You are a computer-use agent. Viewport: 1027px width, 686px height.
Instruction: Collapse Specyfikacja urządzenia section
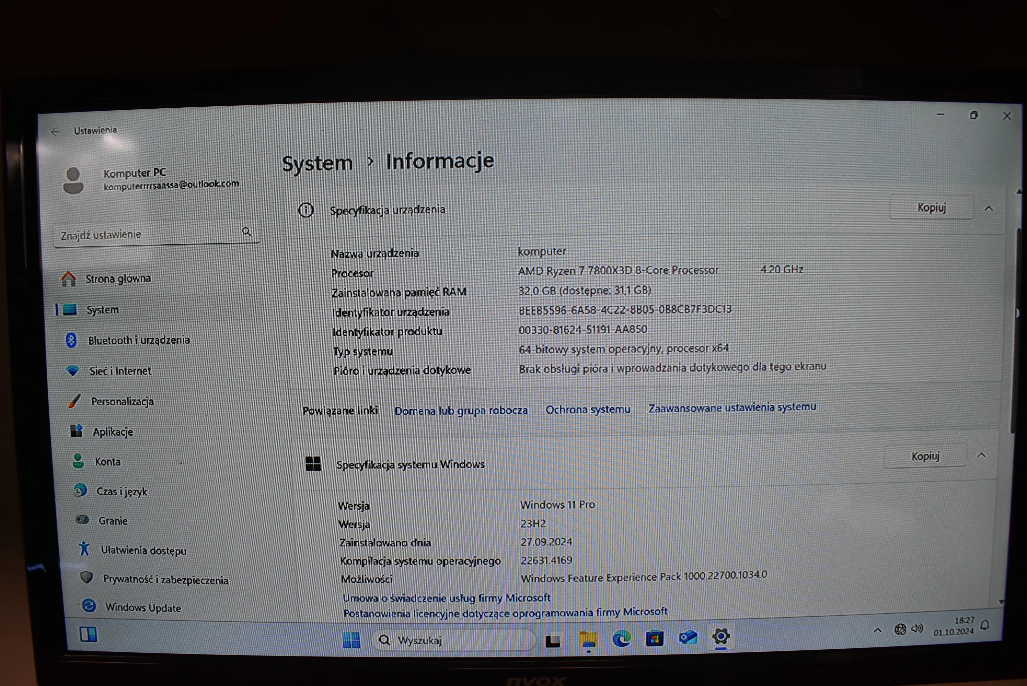pos(989,209)
